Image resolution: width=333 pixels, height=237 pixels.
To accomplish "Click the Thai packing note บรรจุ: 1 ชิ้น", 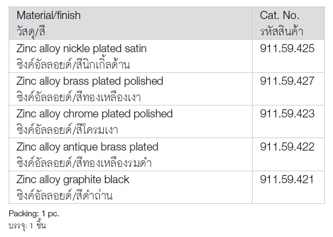I will click(27, 226).
